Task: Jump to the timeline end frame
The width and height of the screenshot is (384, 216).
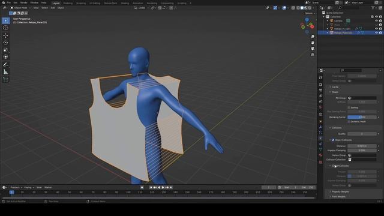Action: [x=171, y=187]
